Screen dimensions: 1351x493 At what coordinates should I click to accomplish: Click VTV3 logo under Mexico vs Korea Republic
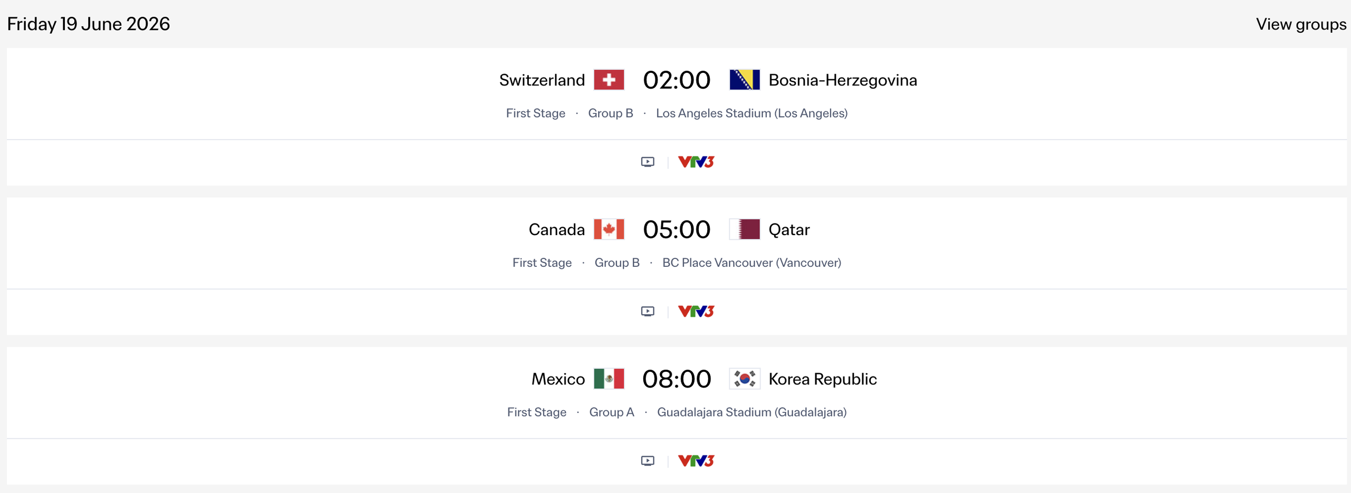696,460
